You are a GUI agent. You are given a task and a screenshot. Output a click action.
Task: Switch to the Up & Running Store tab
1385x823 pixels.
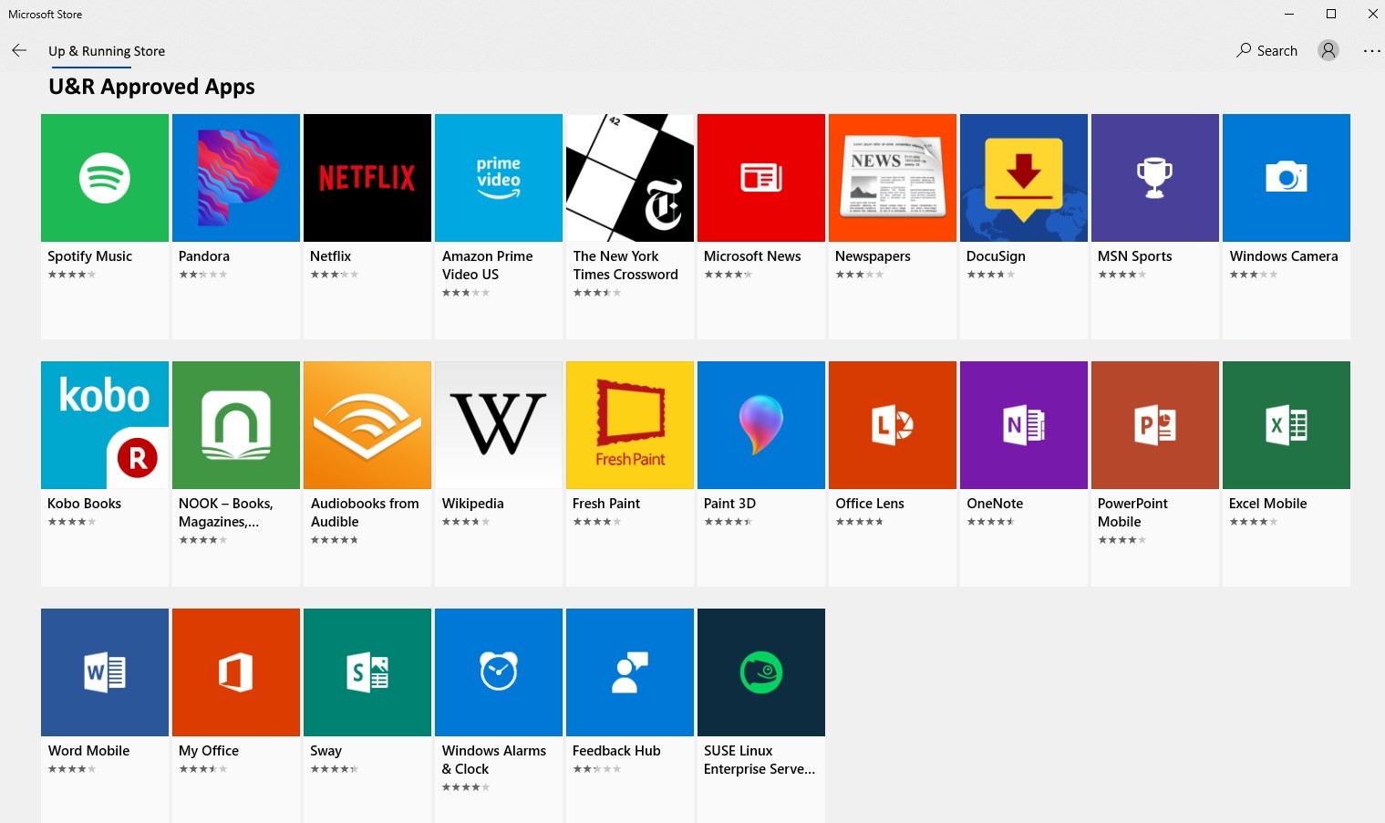point(107,51)
